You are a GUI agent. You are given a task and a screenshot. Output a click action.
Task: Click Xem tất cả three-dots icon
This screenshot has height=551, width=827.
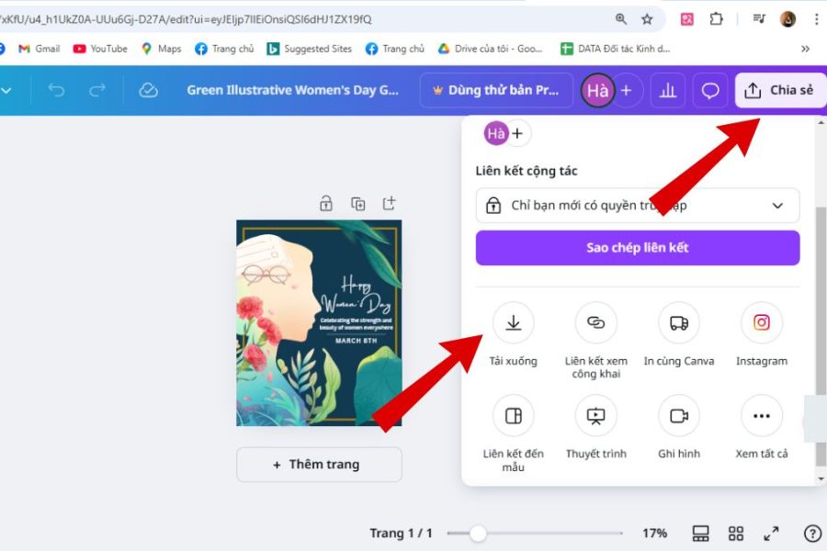(x=761, y=416)
